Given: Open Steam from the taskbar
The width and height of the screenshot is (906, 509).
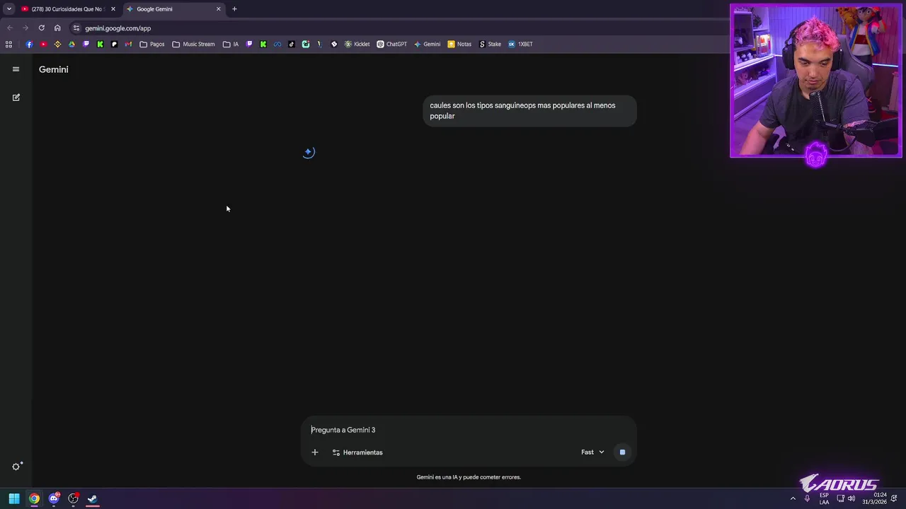Looking at the screenshot, I should [x=92, y=498].
